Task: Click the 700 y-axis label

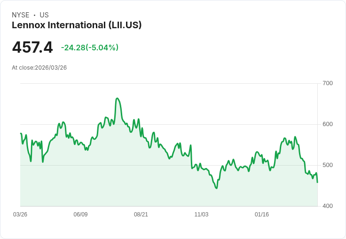Action: (328, 83)
